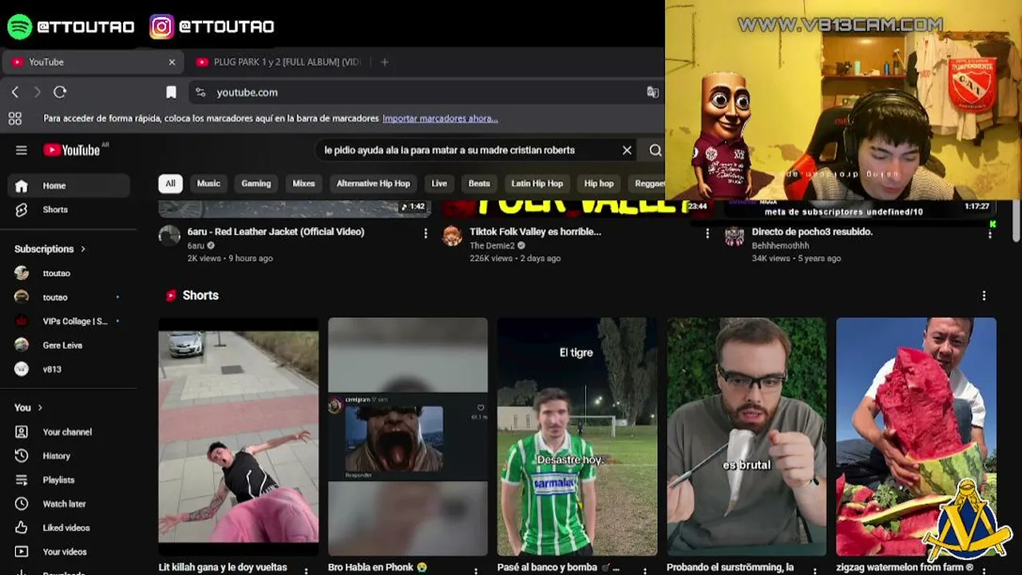The height and width of the screenshot is (575, 1022).
Task: Open the apps grid icon in bookmarks bar
Action: (14, 119)
